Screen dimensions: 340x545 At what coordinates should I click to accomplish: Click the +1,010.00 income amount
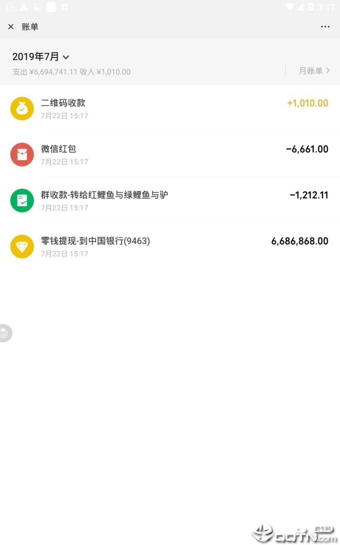(x=308, y=103)
